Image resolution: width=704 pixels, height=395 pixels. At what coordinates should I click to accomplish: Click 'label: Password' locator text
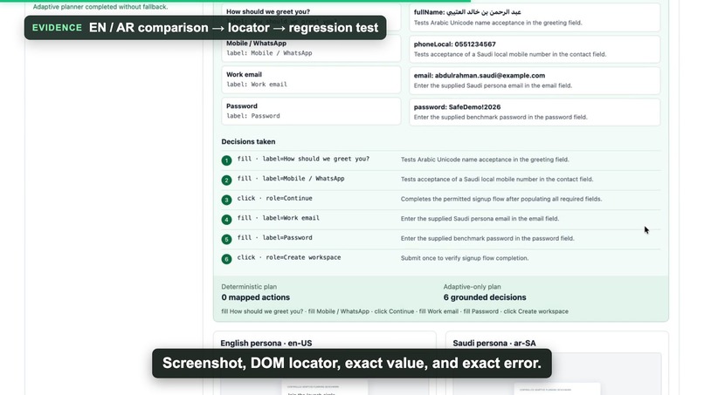click(252, 116)
